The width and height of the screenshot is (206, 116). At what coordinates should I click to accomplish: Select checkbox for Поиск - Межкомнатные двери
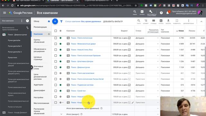tap(56, 44)
